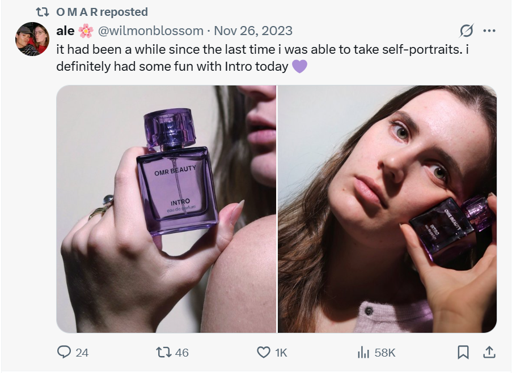Click the Nov 26, 2023 timestamp

click(253, 31)
